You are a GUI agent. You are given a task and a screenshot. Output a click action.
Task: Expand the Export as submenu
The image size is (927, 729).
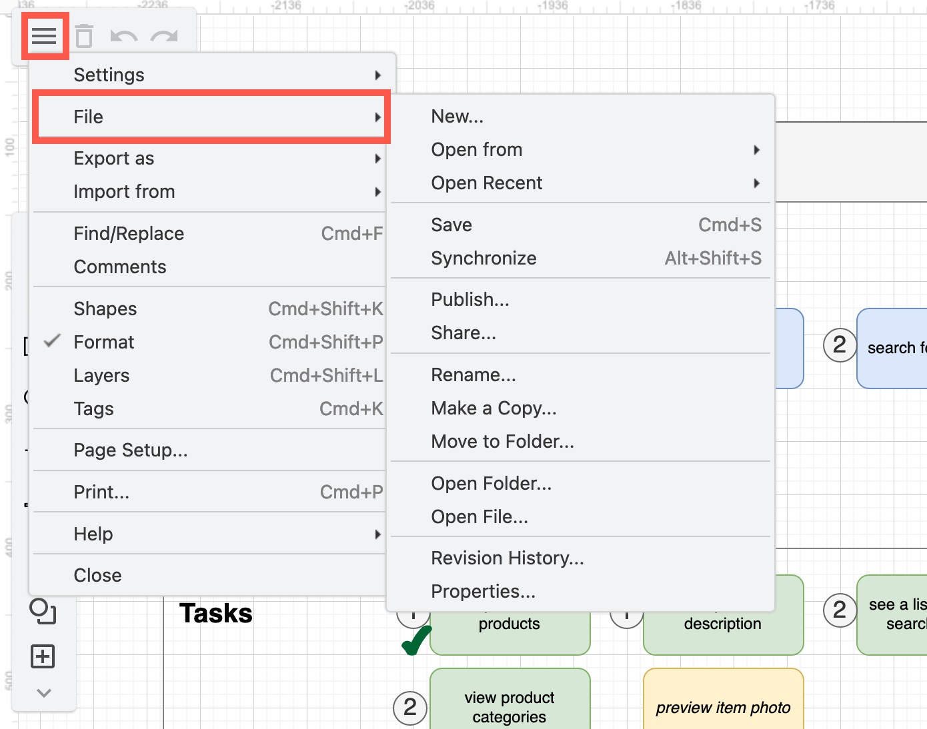point(379,159)
